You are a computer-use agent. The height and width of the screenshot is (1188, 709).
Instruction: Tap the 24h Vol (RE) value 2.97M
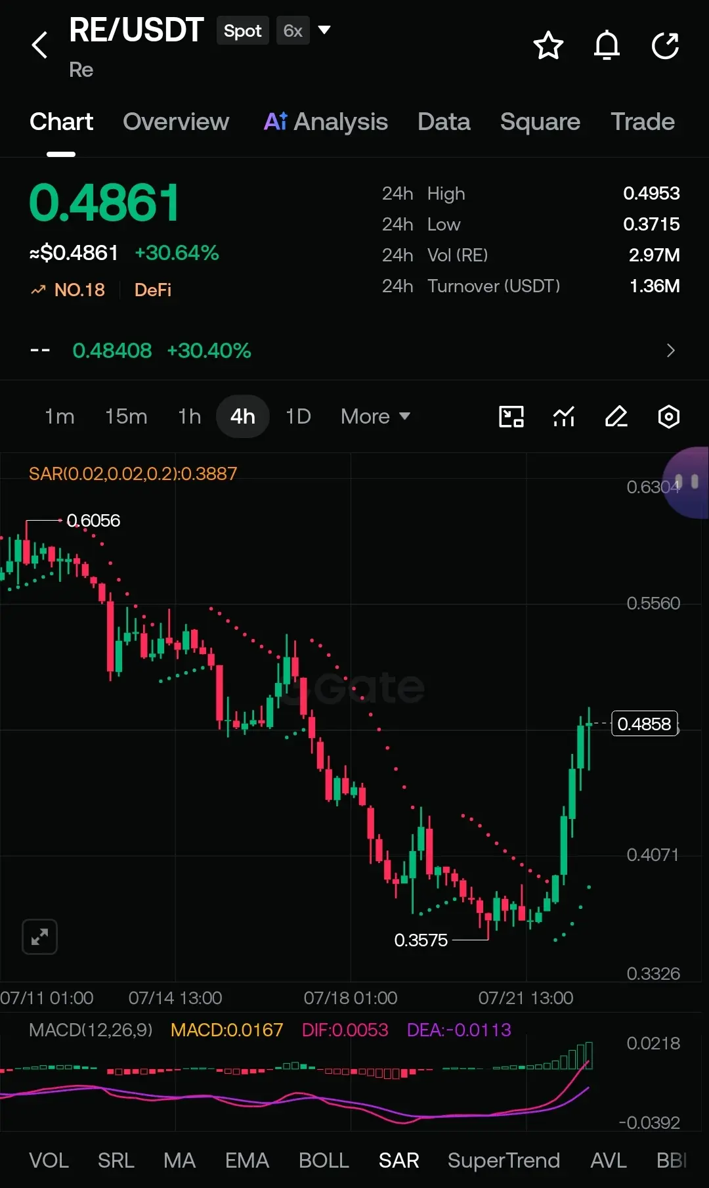[654, 255]
